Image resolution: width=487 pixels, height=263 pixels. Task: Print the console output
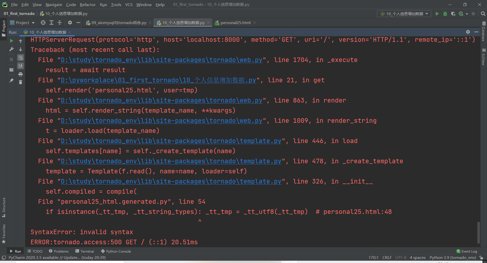(21, 74)
